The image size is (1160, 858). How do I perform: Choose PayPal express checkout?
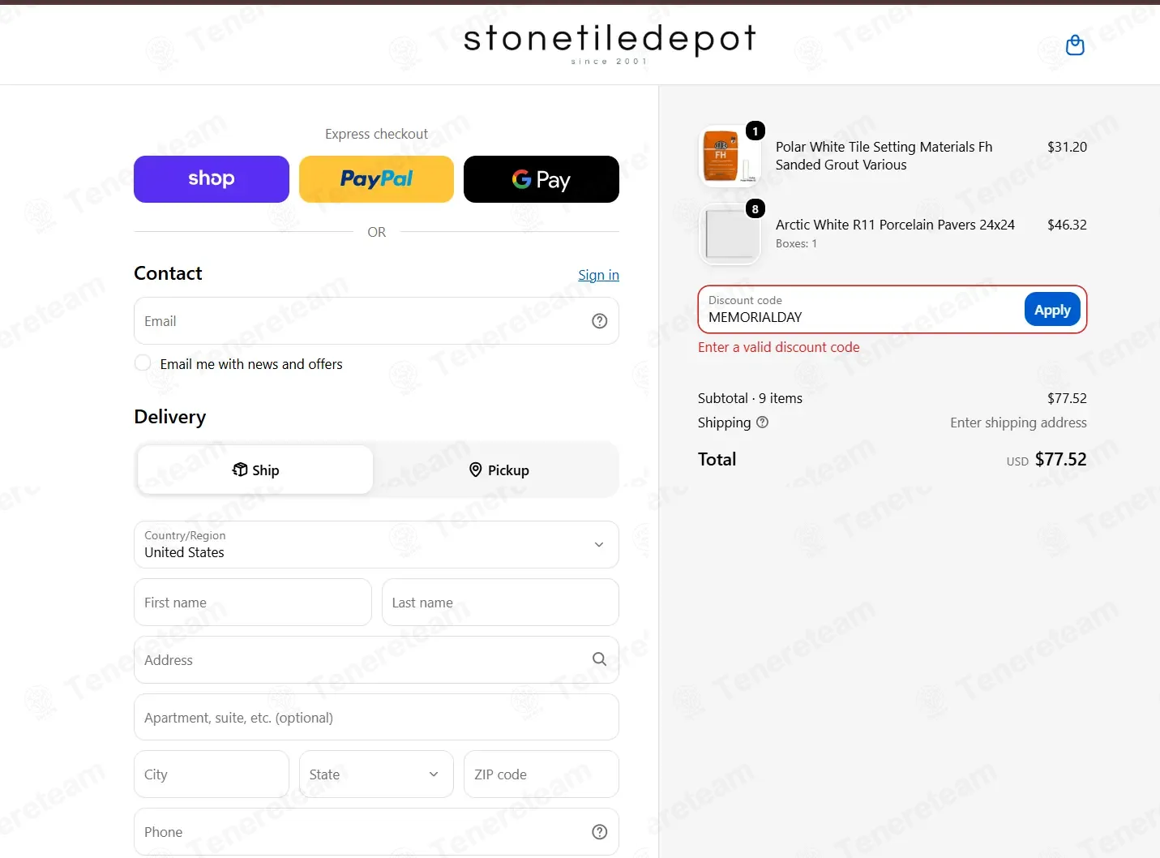pos(376,179)
